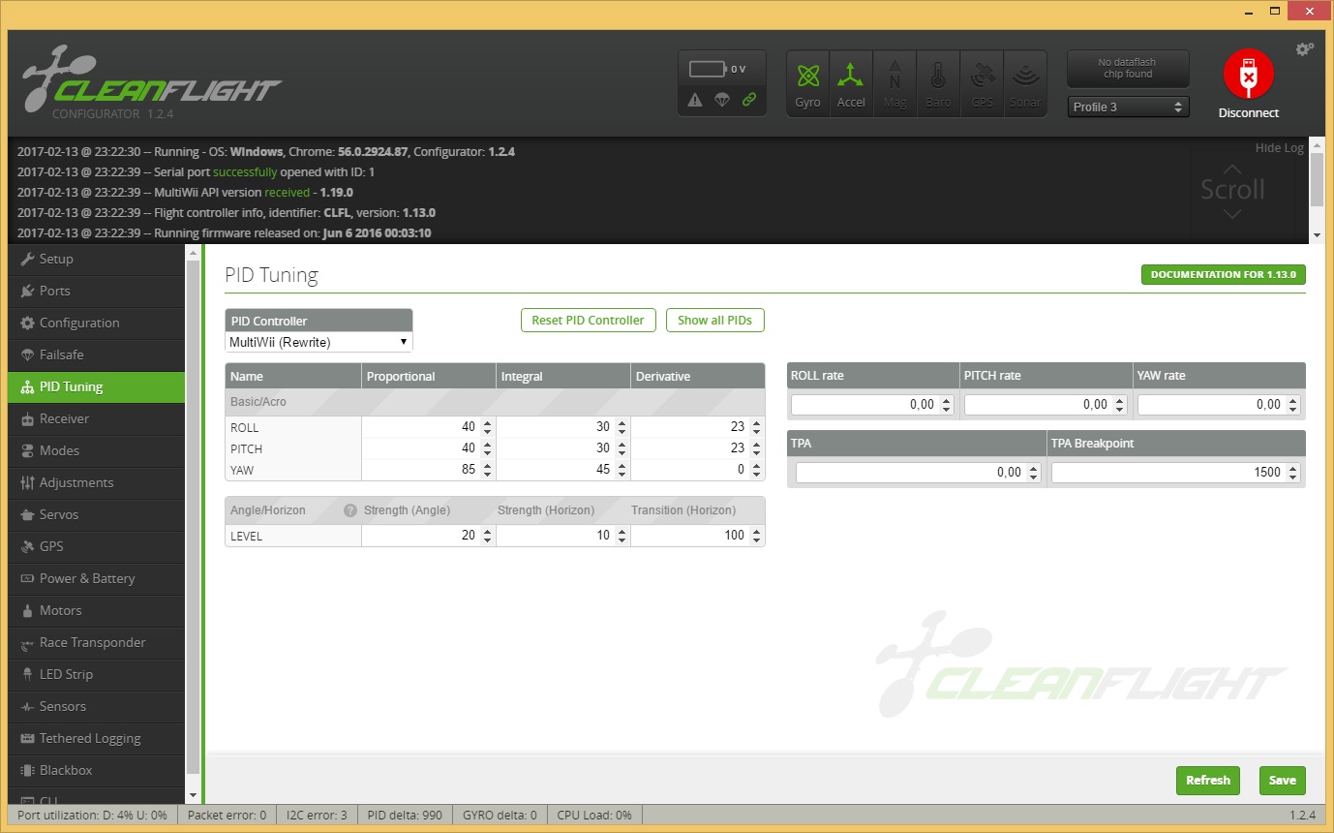Click the PITCH Integral value field

point(563,448)
